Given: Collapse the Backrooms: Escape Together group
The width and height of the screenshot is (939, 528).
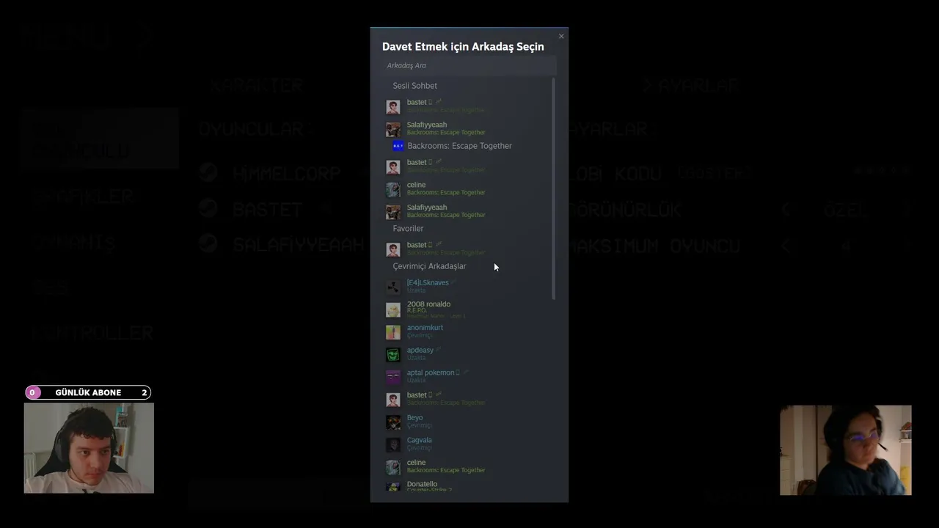Looking at the screenshot, I should (x=459, y=146).
